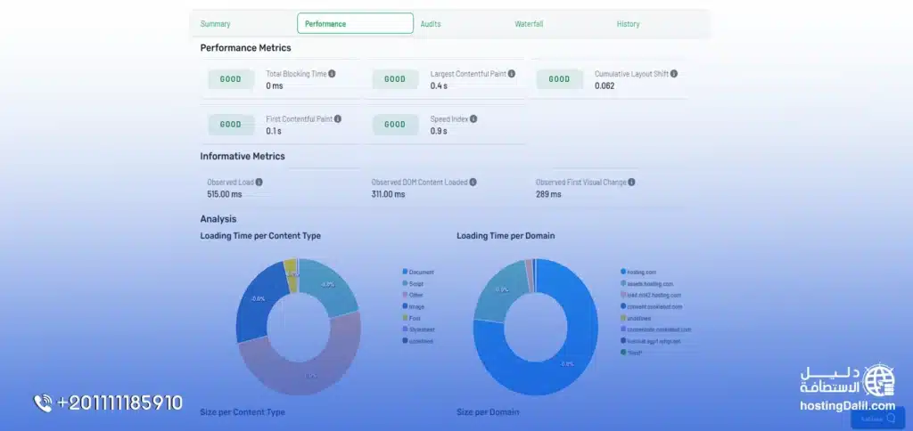
Task: Click the Observed Load info icon
Action: coord(259,182)
